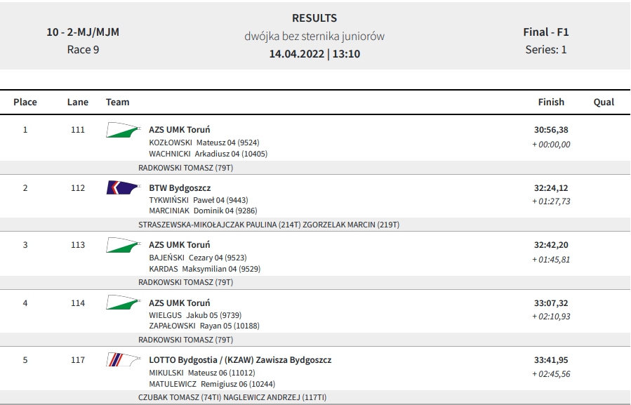Click rower KOZŁOWSKI Mateusz 04 (9524)

coord(204,142)
